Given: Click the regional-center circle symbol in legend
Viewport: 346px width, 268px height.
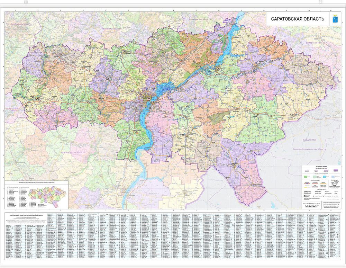Looking at the screenshot, I should pyautogui.click(x=305, y=196).
